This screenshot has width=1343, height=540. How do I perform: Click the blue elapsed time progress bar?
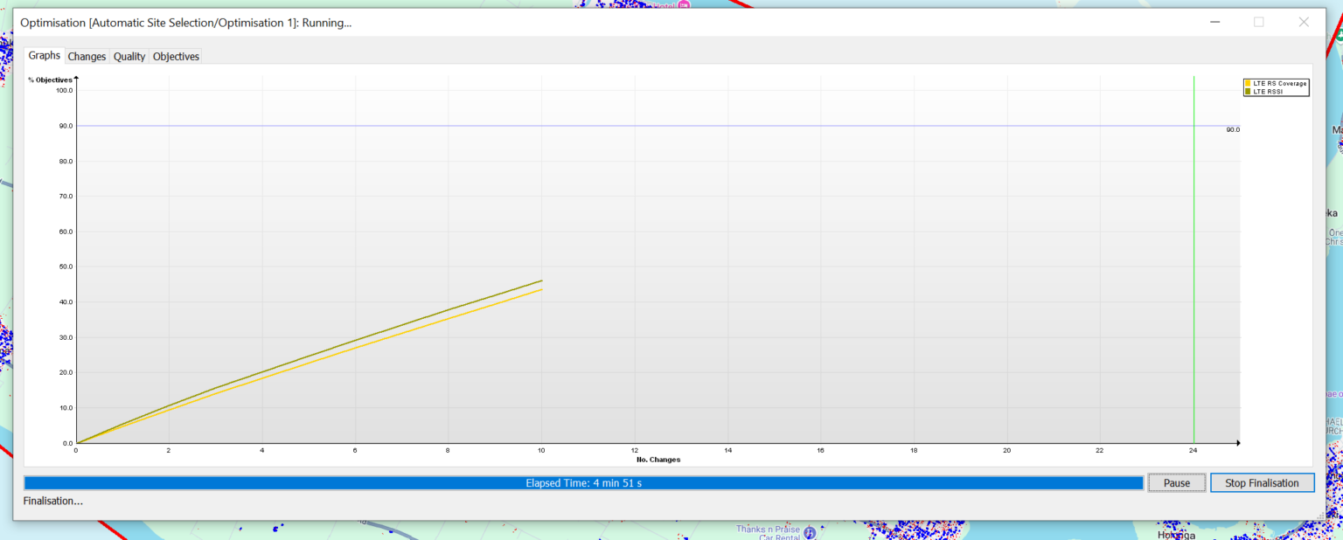pyautogui.click(x=583, y=483)
